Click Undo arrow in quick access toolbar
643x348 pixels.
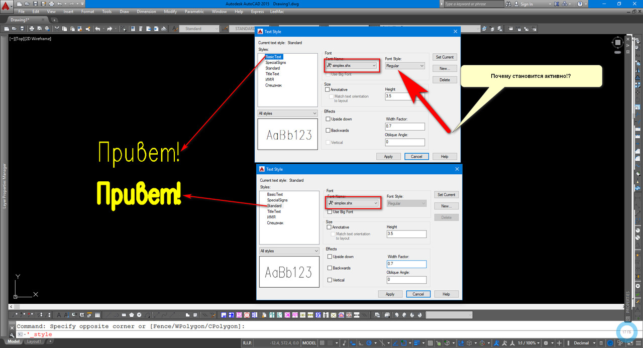point(59,4)
